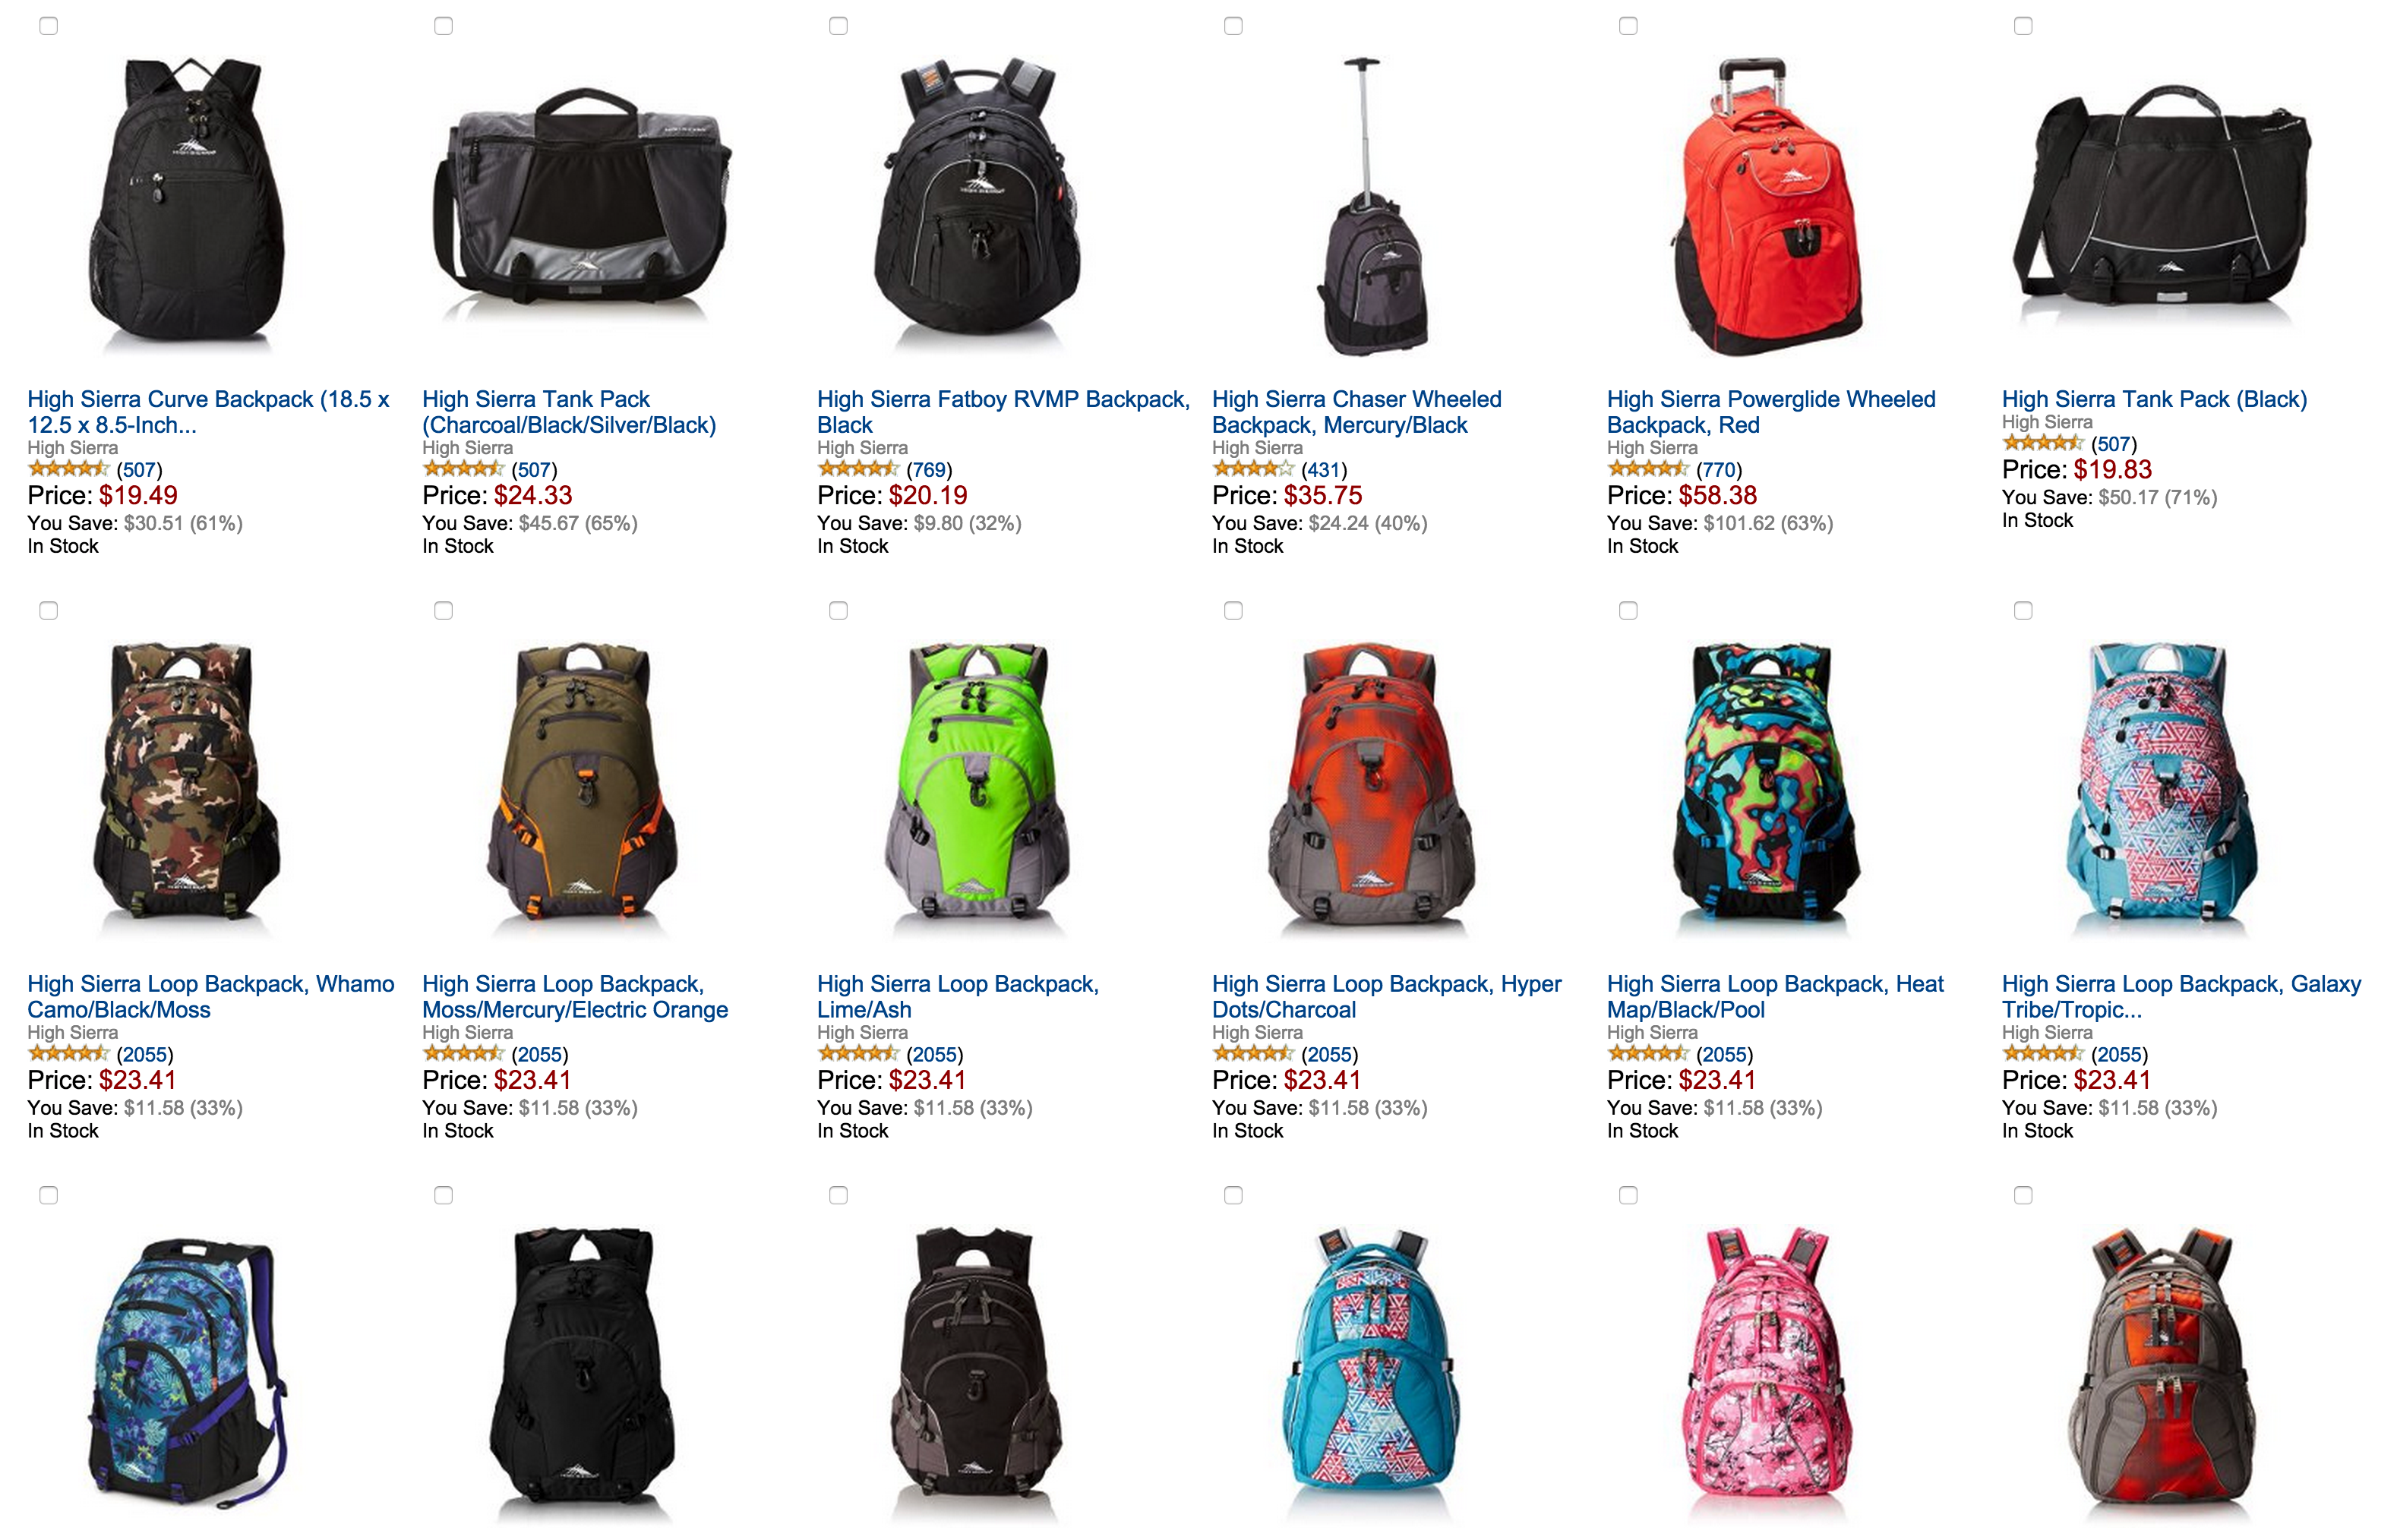2397x1540 pixels.
Task: Tick the checkbox for Powerglide Wheeled Backpack, Red
Action: pos(1627,26)
